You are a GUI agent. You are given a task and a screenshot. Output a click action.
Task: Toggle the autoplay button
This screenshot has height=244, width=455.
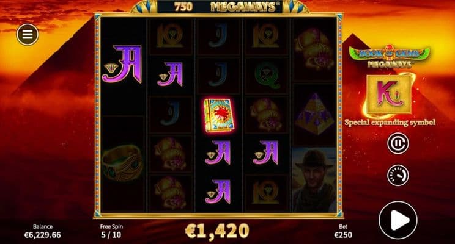click(x=398, y=143)
